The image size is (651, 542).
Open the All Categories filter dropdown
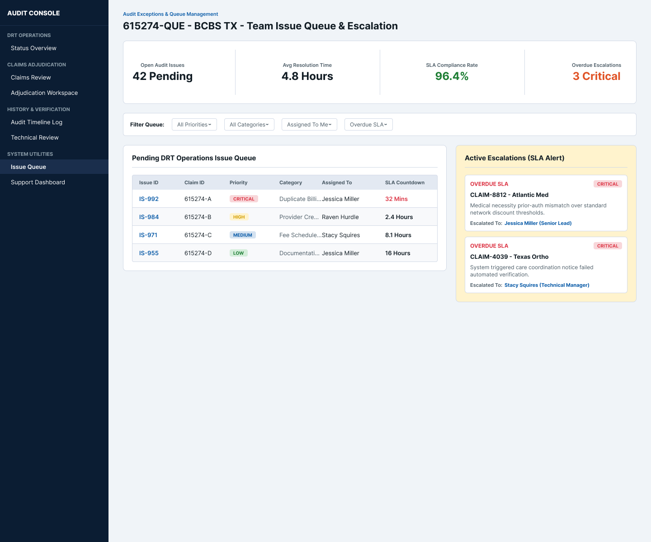(249, 125)
